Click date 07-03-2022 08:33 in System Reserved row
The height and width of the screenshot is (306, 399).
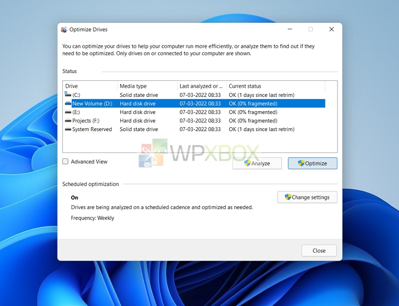pos(200,129)
